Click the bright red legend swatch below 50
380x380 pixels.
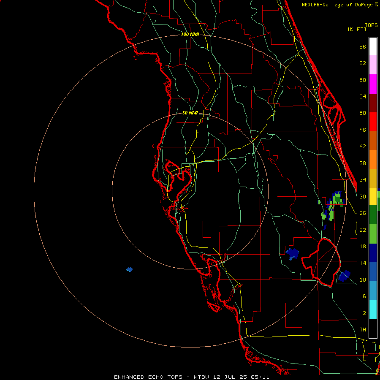(373, 122)
